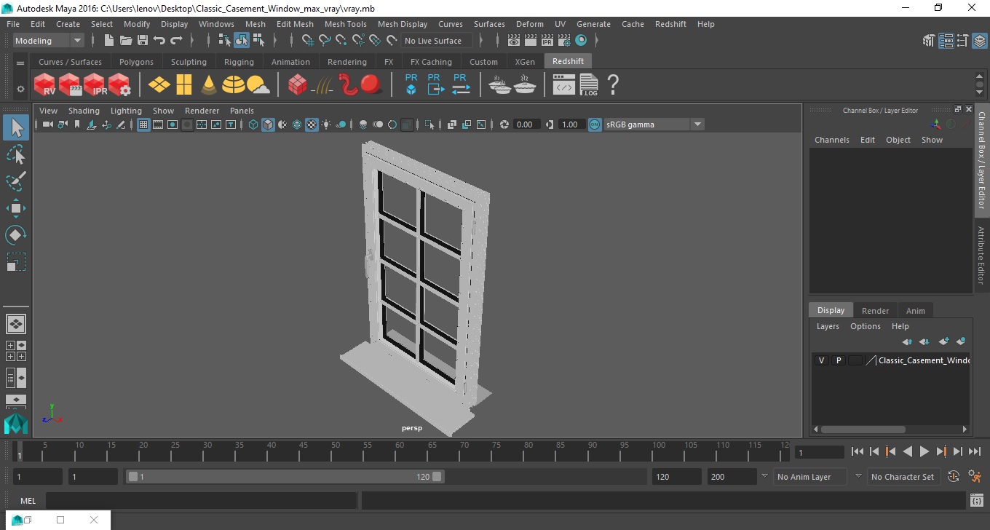Open the Redshift help question mark icon
990x530 pixels.
click(613, 84)
